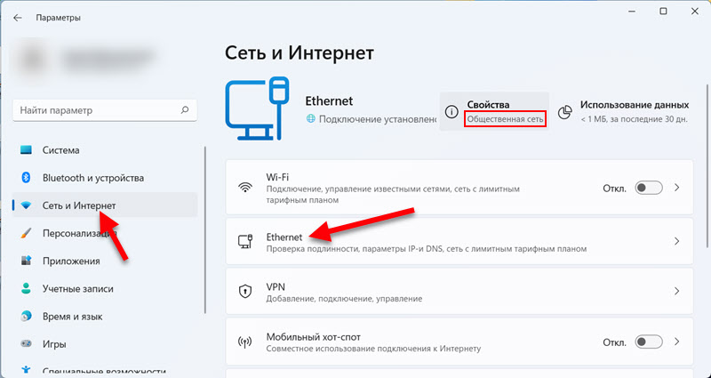Viewport: 711px width, 378px height.
Task: Click the mobile hotspot antenna icon
Action: coord(245,342)
